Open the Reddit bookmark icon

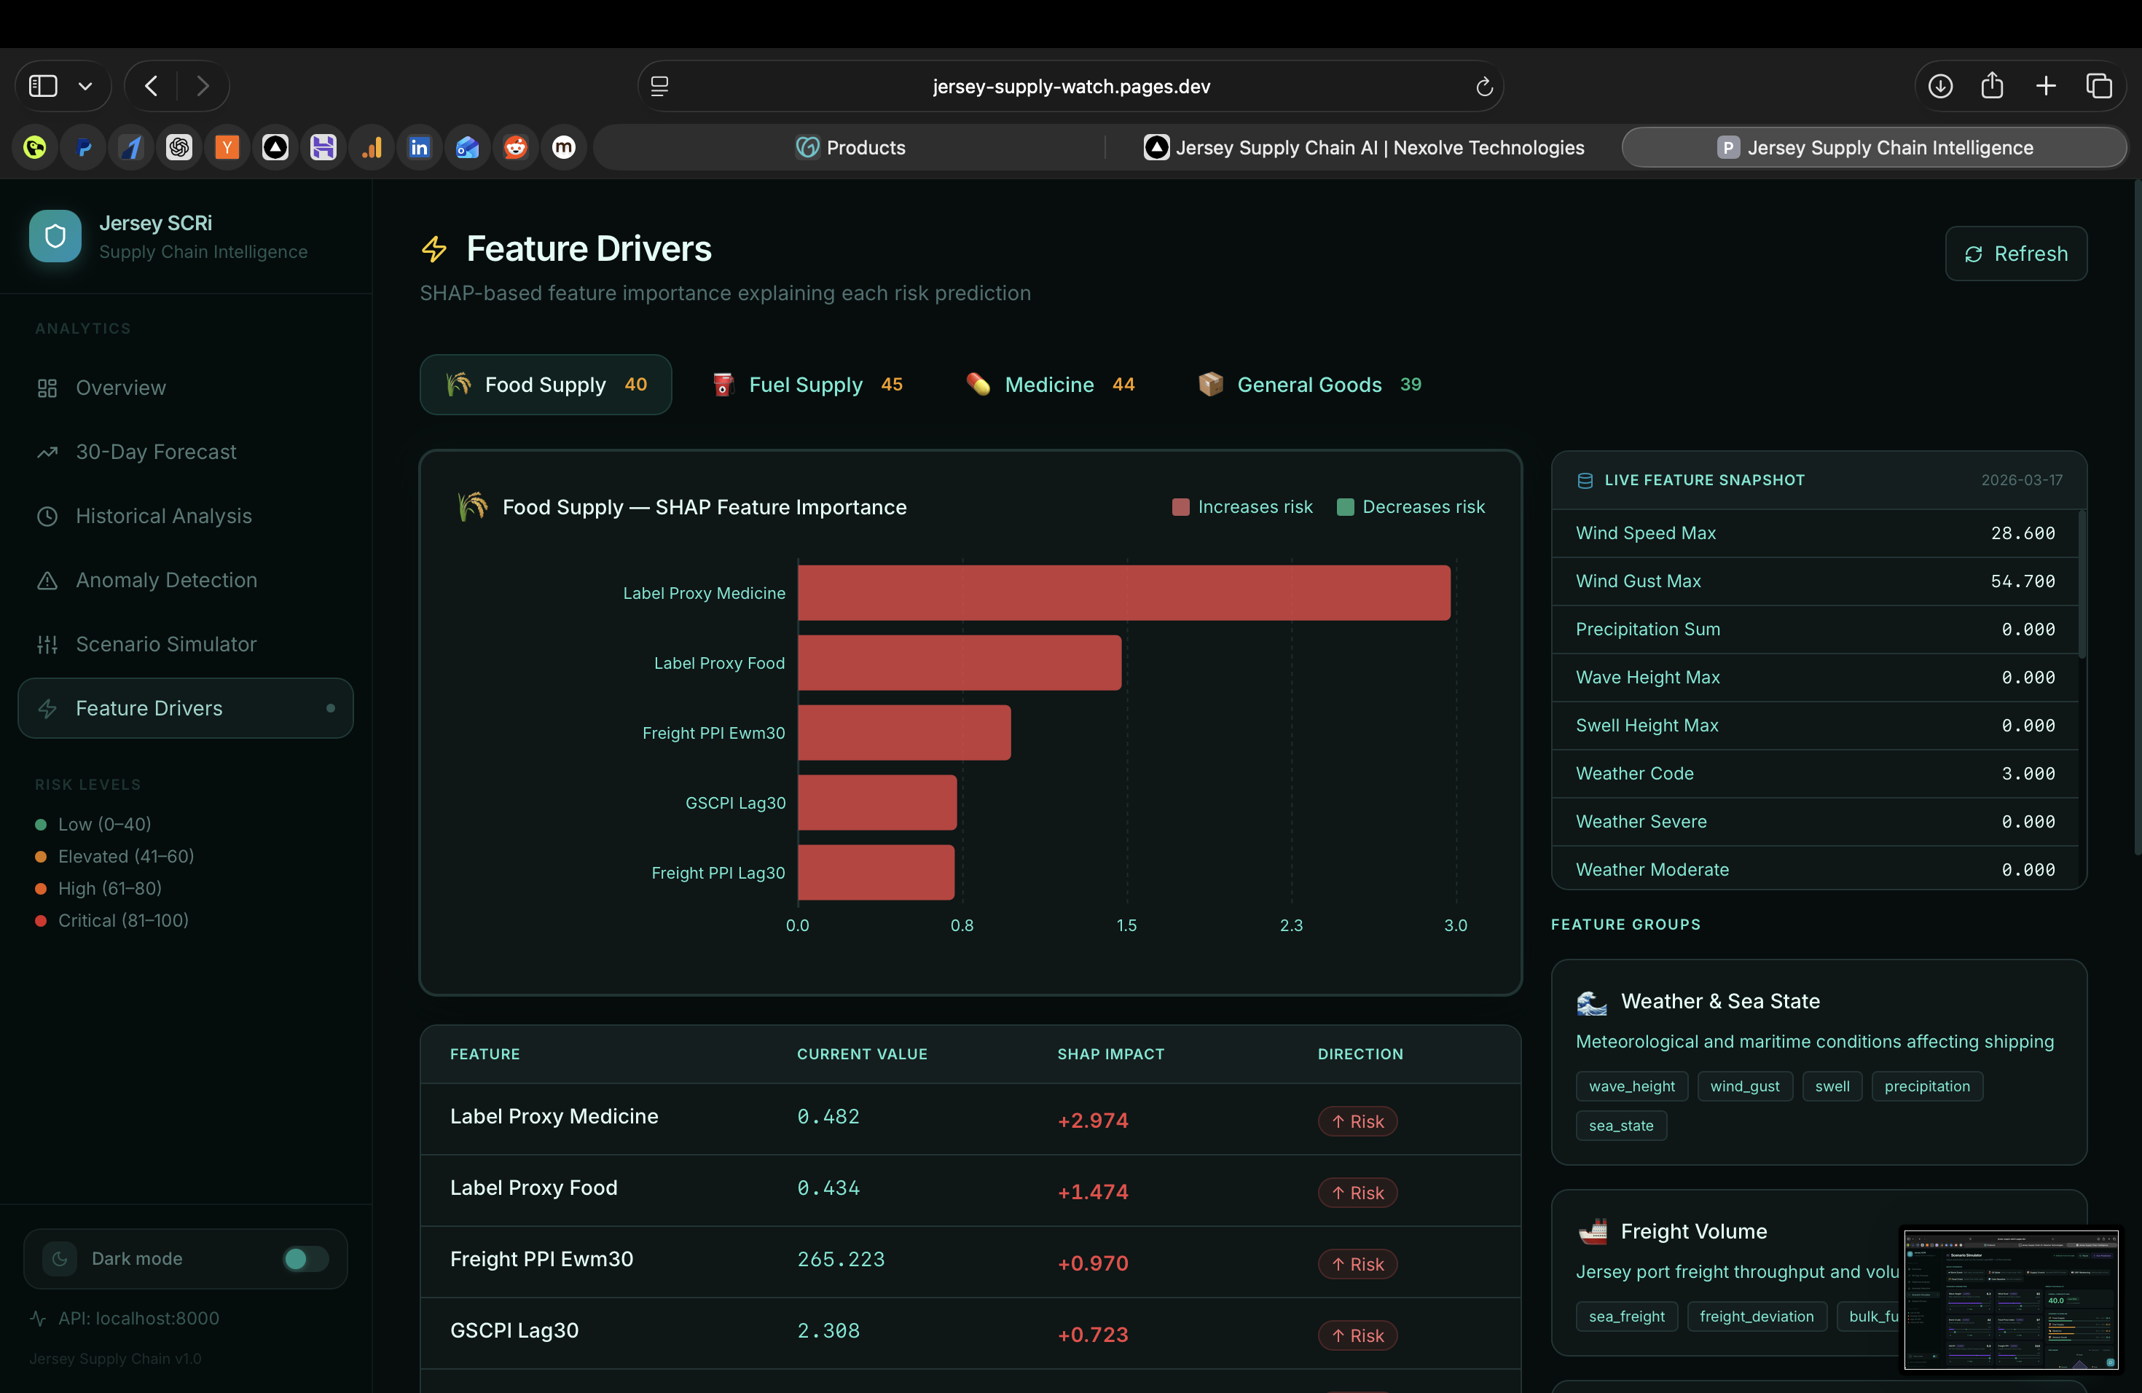tap(516, 148)
